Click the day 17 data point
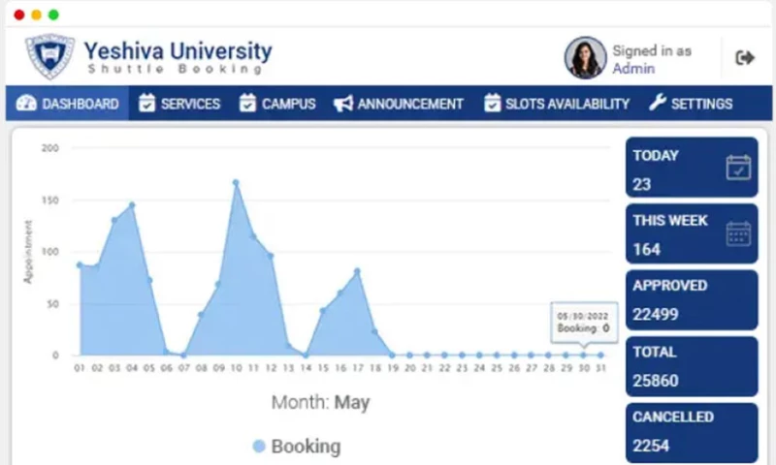 click(x=357, y=271)
